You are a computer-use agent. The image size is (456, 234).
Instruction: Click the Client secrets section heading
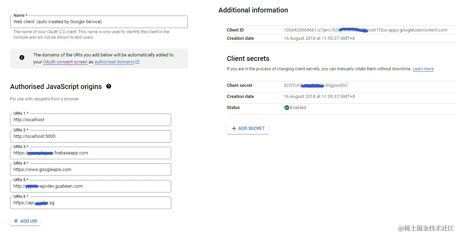click(248, 58)
